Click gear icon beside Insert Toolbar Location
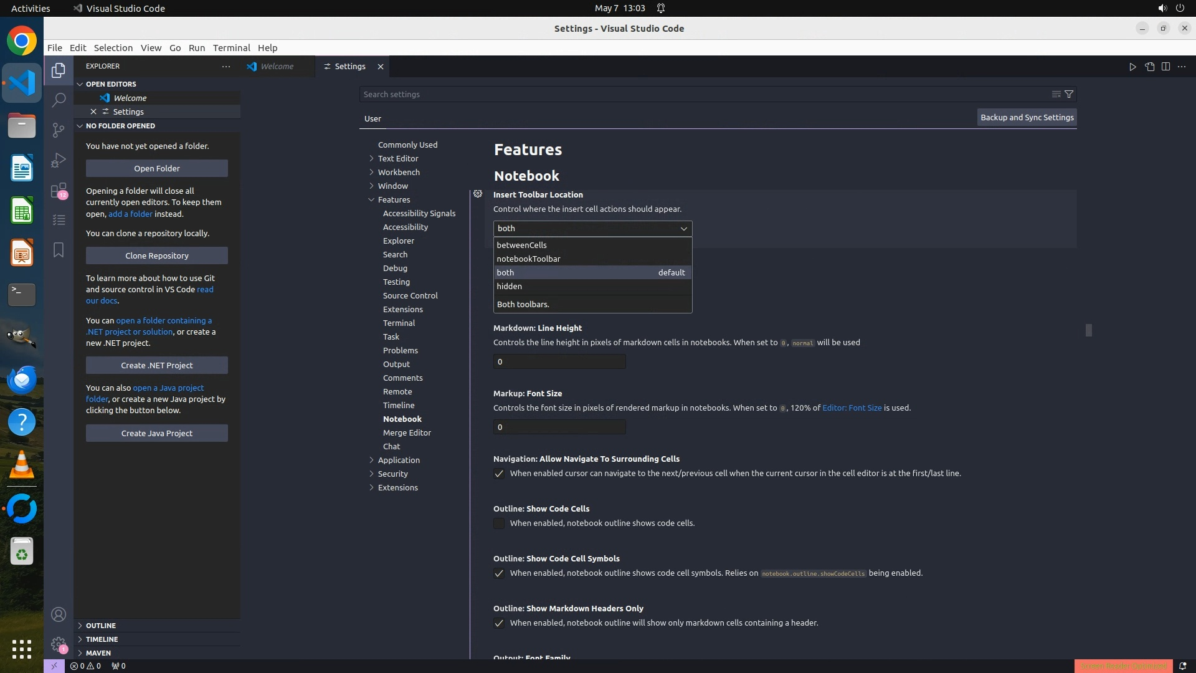1196x673 pixels. (478, 194)
